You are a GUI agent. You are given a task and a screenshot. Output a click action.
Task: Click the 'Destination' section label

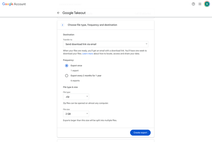pyautogui.click(x=69, y=35)
